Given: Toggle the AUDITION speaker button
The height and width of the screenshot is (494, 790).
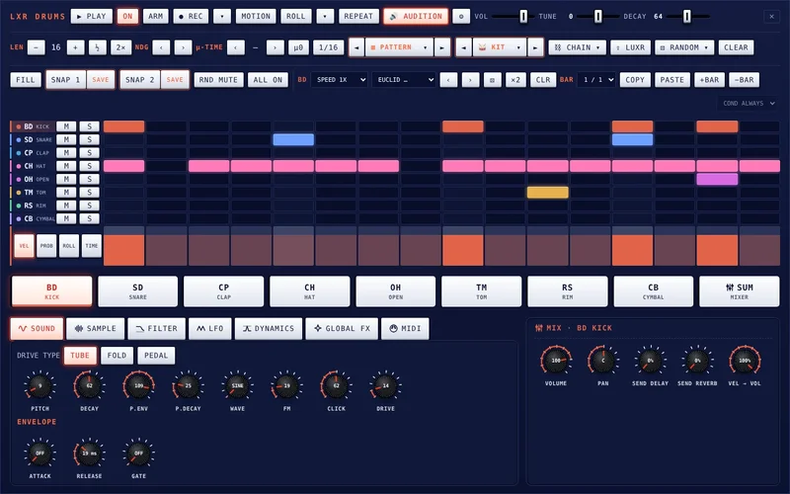Looking at the screenshot, I should click(416, 16).
